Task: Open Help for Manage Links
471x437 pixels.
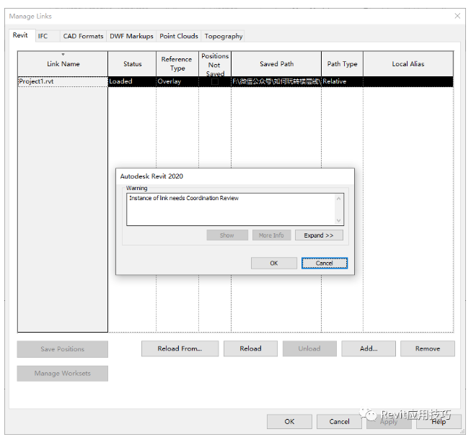Action: (x=439, y=421)
